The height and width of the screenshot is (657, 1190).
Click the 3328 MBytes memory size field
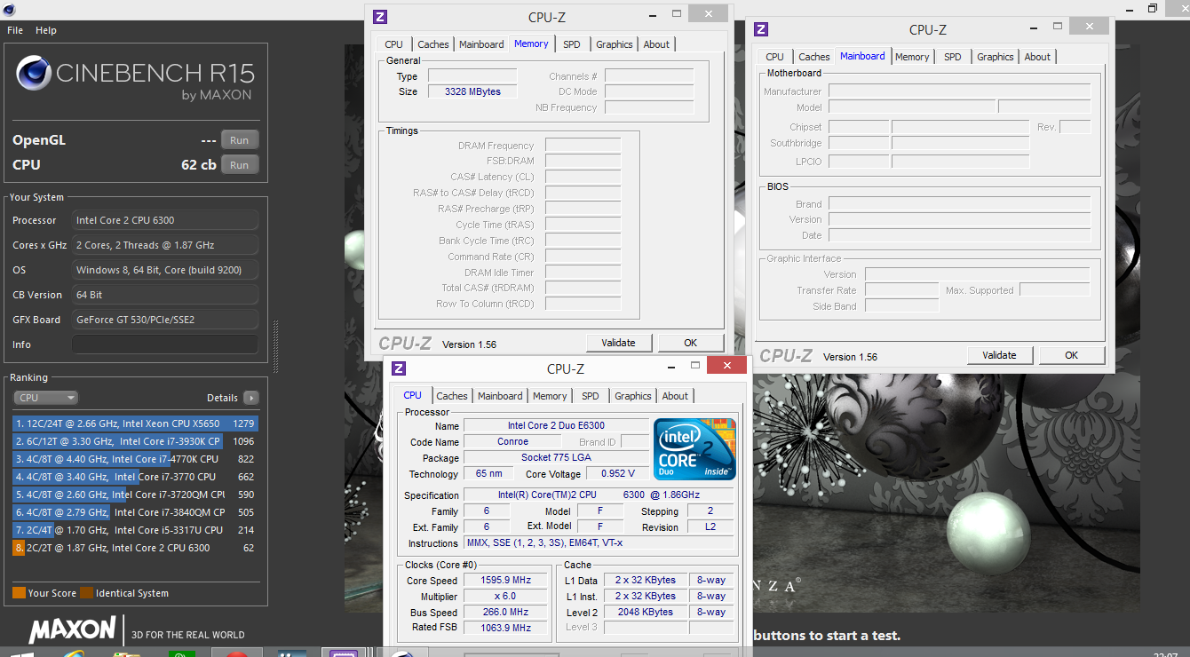tap(472, 91)
